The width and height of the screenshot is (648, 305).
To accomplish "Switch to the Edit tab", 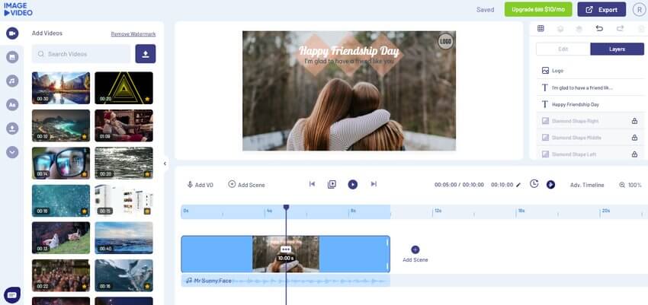I will 563,49.
